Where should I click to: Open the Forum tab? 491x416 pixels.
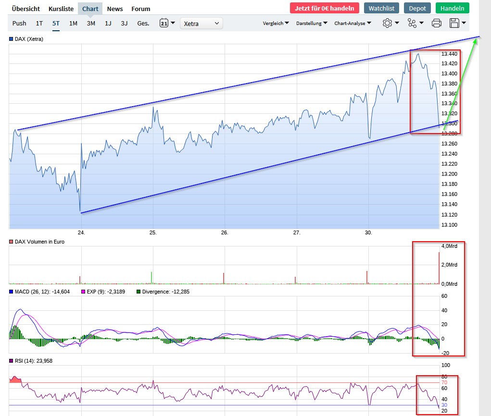(141, 9)
